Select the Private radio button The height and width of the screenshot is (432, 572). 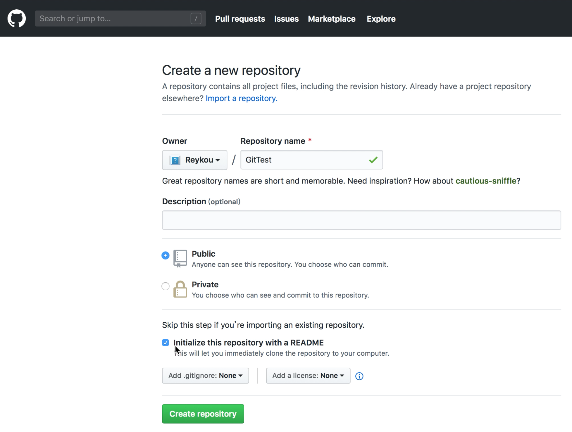click(166, 286)
